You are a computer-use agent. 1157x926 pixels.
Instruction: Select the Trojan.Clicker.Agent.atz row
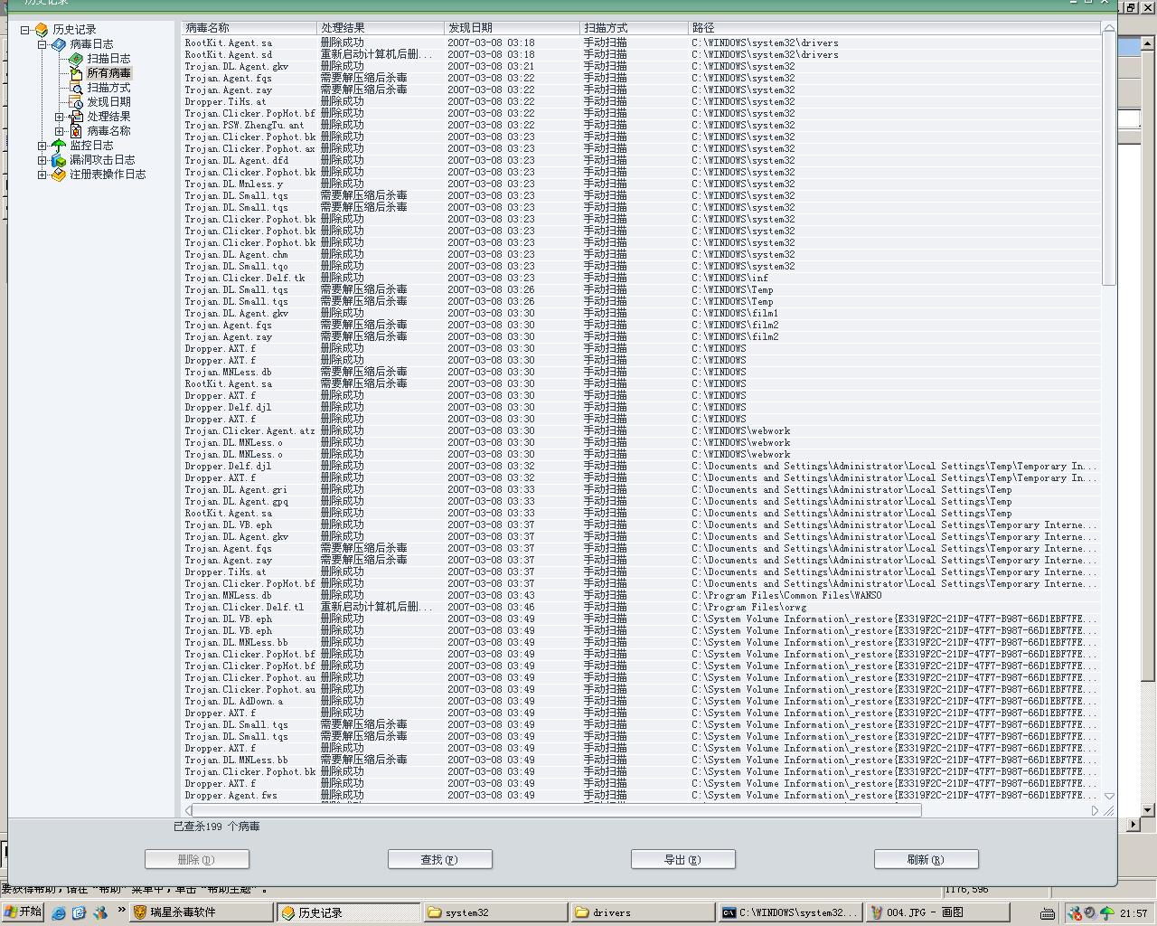click(641, 430)
